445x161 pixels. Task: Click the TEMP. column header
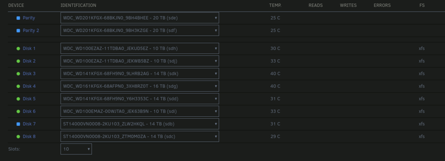coord(275,5)
